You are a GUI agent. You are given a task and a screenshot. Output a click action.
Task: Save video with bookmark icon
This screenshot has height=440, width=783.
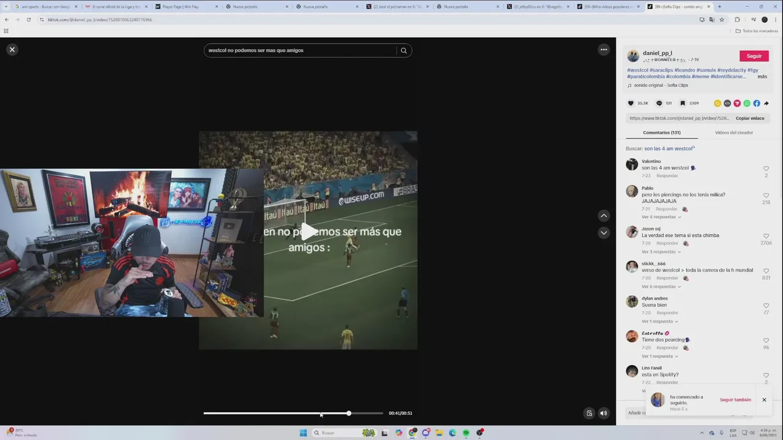(683, 103)
